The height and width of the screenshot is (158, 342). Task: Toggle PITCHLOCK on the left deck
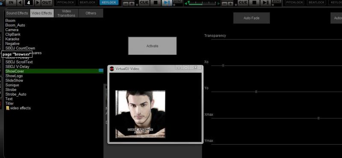click(66, 3)
